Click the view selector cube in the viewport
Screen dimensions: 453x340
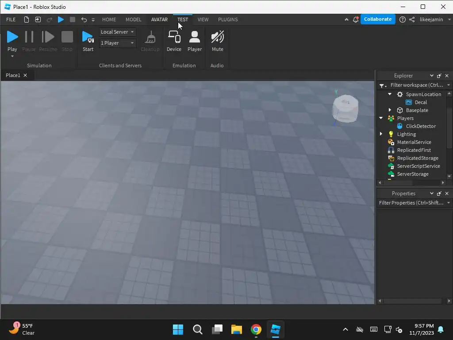pyautogui.click(x=345, y=108)
